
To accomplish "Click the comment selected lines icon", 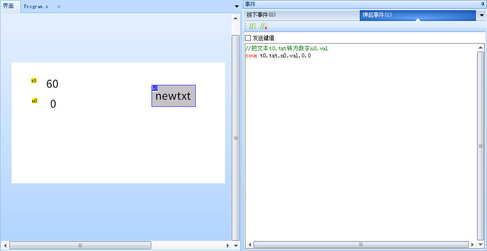I will pos(253,27).
